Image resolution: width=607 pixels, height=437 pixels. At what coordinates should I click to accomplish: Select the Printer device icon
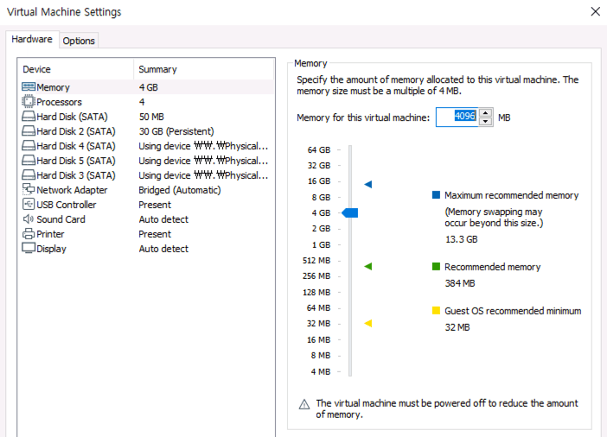(x=29, y=234)
